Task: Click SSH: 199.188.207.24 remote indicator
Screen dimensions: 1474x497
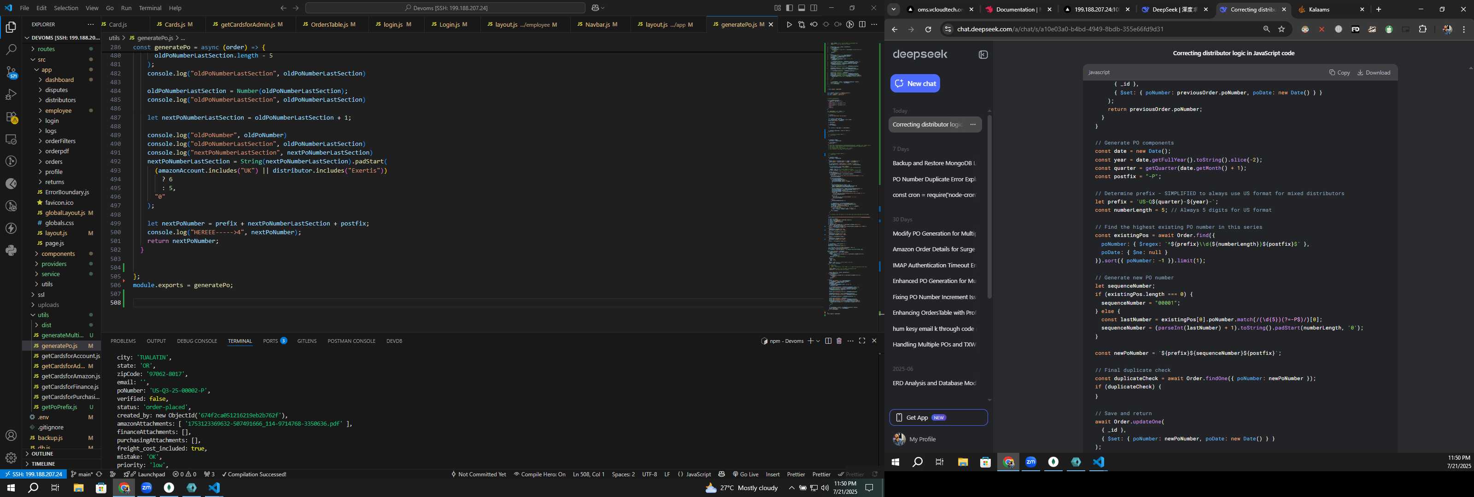Action: [34, 474]
